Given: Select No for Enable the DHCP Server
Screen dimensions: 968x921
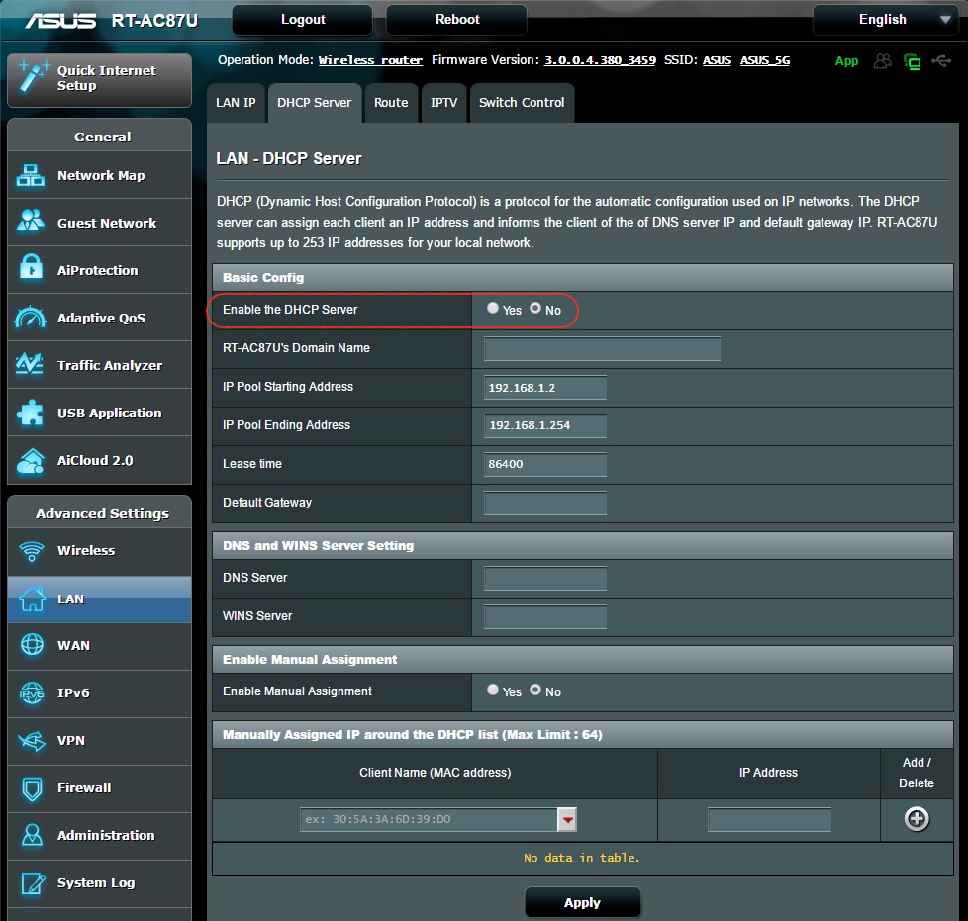Looking at the screenshot, I should pyautogui.click(x=535, y=308).
